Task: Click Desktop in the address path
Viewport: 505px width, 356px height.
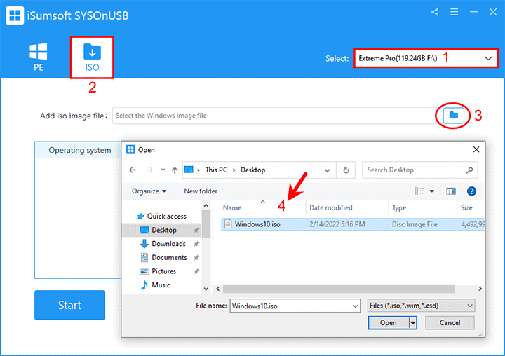Action: [x=252, y=170]
